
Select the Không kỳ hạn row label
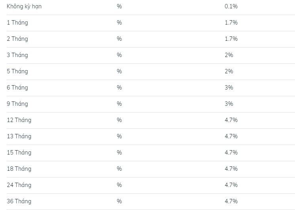[24, 7]
